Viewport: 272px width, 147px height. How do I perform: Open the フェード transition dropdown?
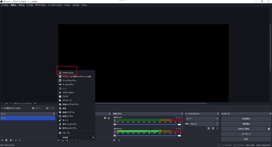pyautogui.click(x=202, y=119)
